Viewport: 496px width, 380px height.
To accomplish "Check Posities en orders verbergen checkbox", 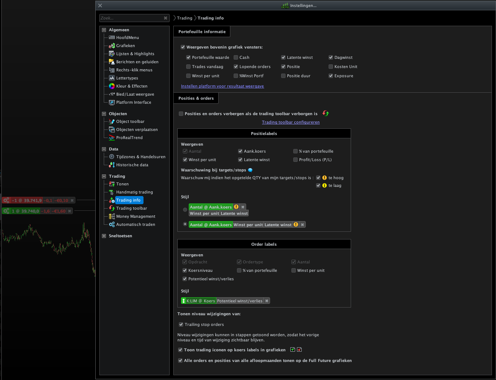I will click(181, 114).
